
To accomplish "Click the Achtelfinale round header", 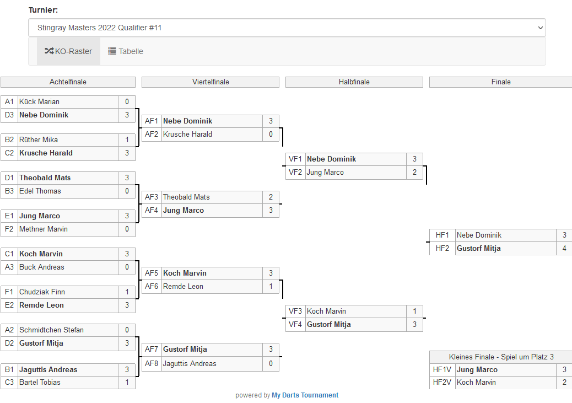I will coord(68,82).
